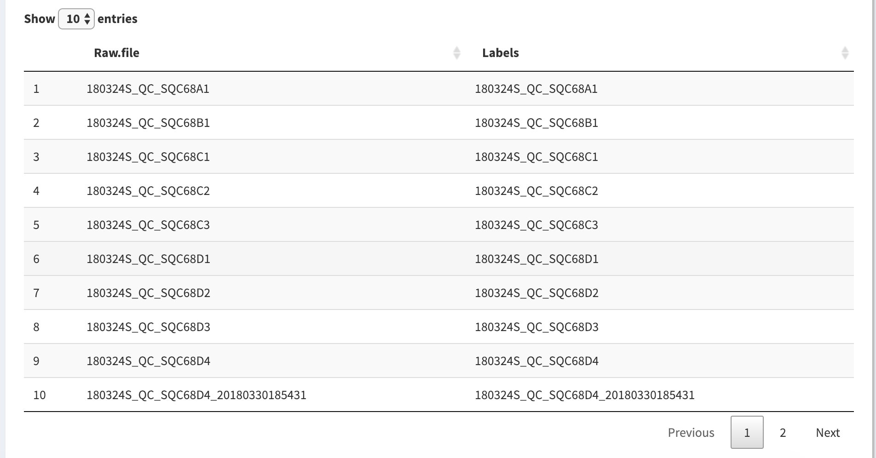The image size is (876, 458).
Task: Click row number 9 cell
Action: click(36, 361)
